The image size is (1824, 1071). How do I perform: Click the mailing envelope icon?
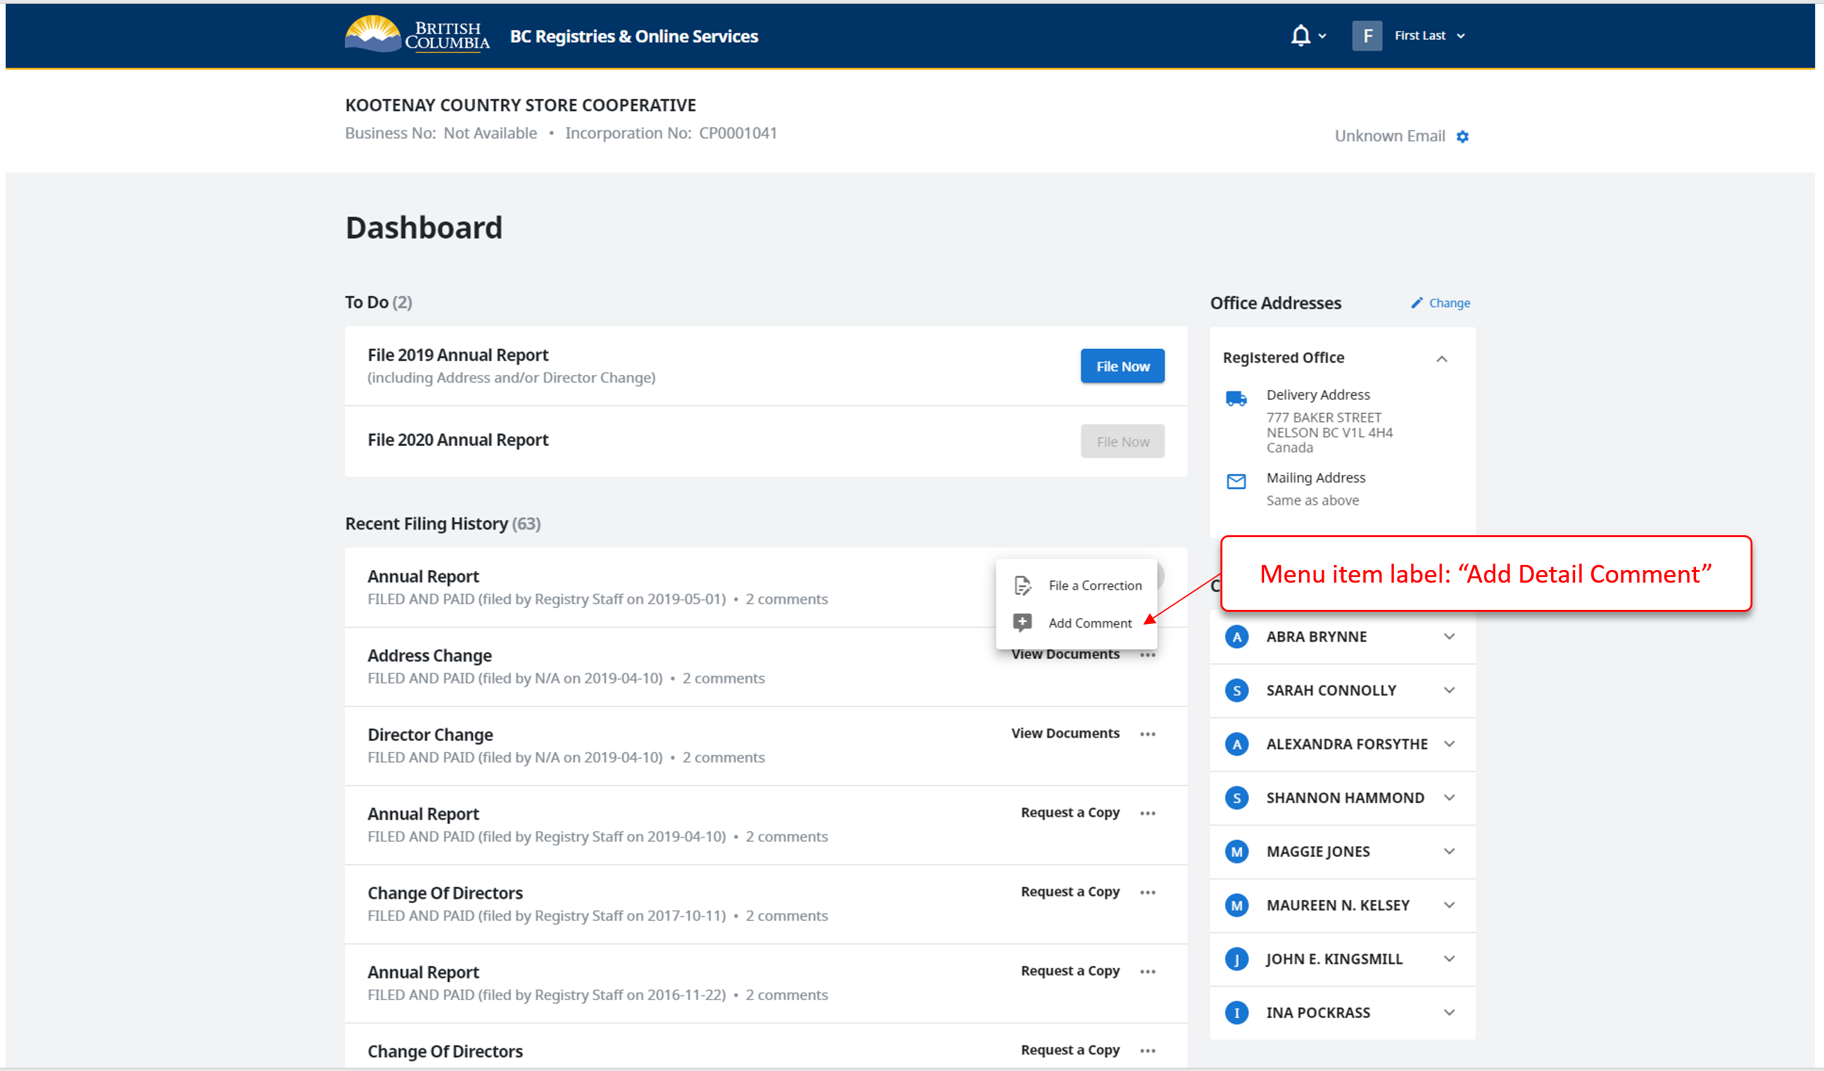[x=1236, y=481]
